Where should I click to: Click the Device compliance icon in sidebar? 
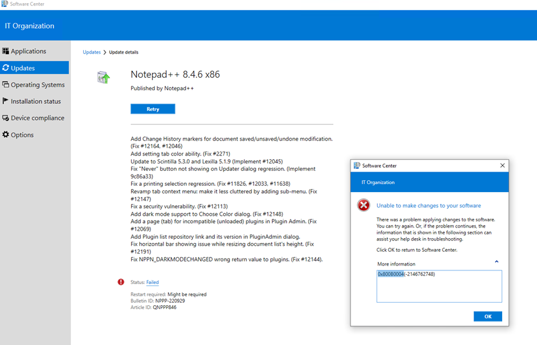pyautogui.click(x=6, y=118)
